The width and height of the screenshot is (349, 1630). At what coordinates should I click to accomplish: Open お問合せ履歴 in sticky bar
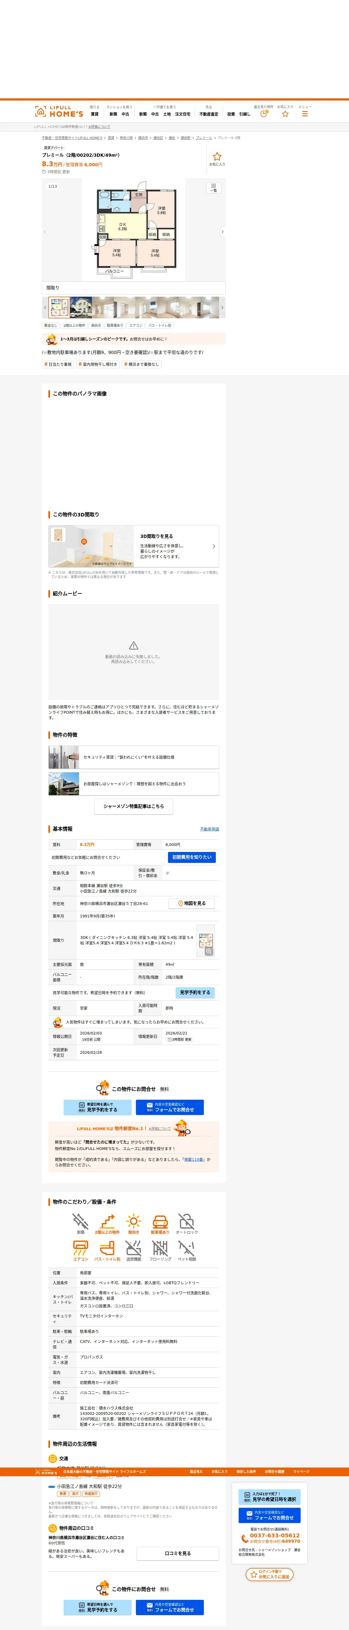pyautogui.click(x=275, y=1472)
